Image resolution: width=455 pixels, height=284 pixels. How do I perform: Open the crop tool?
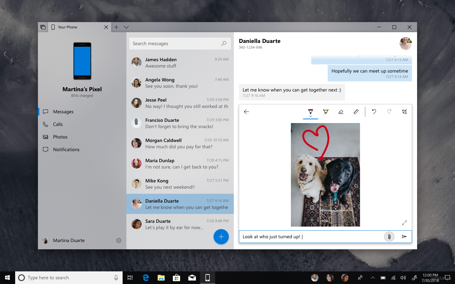pyautogui.click(x=404, y=111)
